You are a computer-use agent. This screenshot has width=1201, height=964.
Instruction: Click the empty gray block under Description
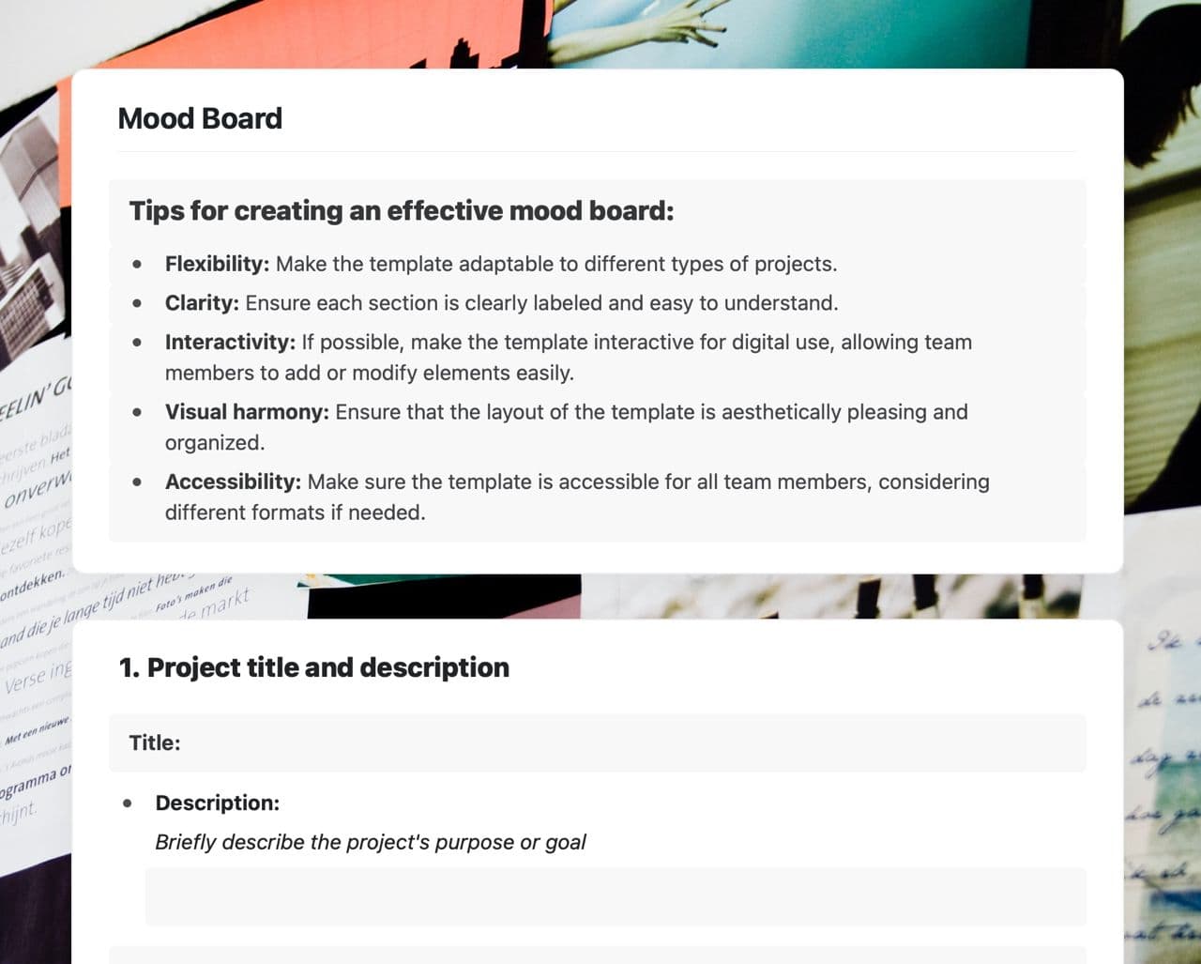point(615,896)
